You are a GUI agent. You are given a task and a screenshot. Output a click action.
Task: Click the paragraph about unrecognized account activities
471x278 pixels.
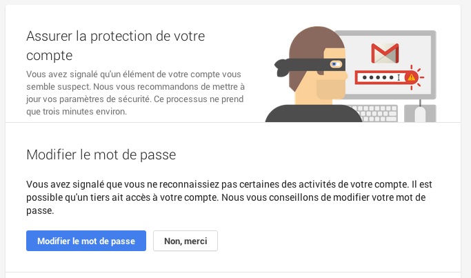[x=232, y=198]
